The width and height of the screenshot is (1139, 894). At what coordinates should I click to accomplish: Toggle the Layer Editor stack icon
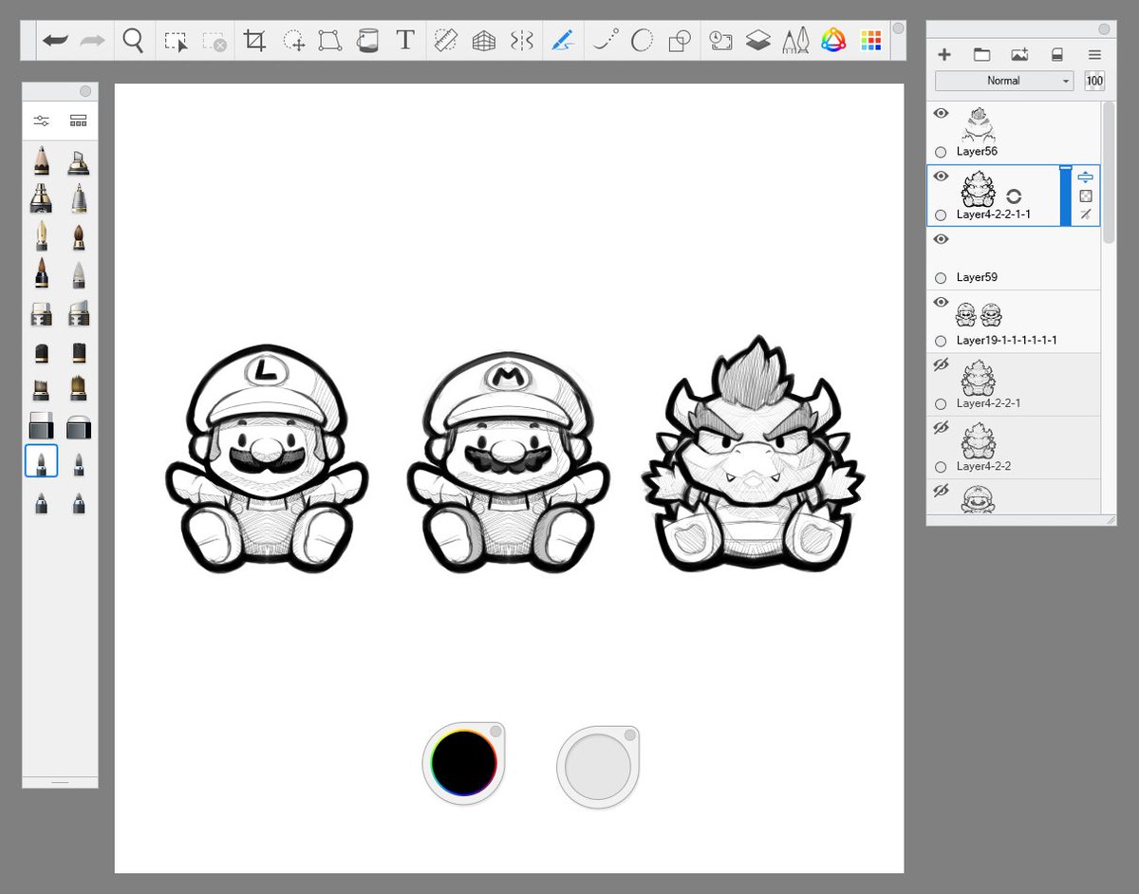757,41
